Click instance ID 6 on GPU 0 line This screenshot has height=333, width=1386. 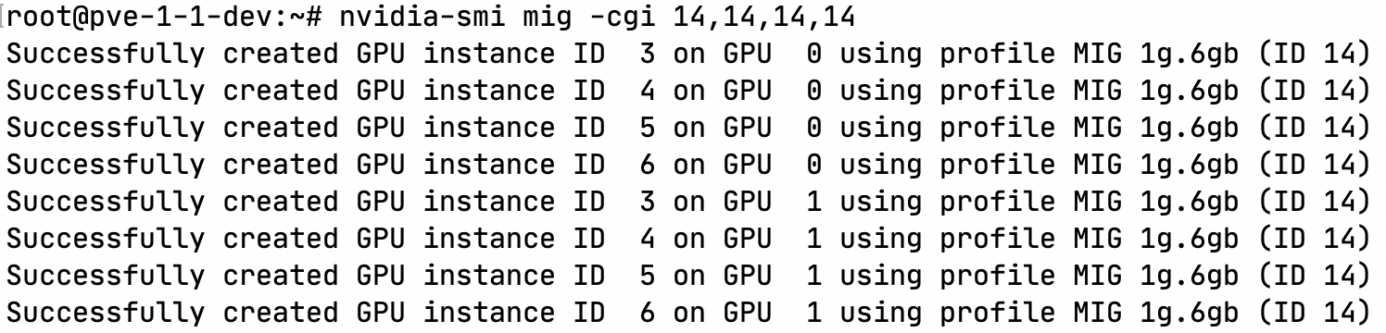click(x=687, y=166)
